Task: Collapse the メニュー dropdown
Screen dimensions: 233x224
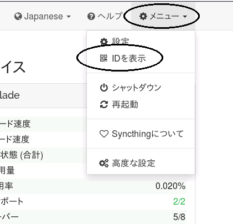Action: [x=163, y=16]
